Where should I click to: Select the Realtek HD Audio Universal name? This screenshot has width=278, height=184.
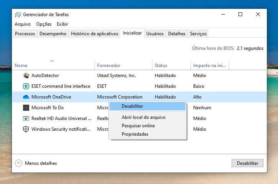click(x=61, y=118)
